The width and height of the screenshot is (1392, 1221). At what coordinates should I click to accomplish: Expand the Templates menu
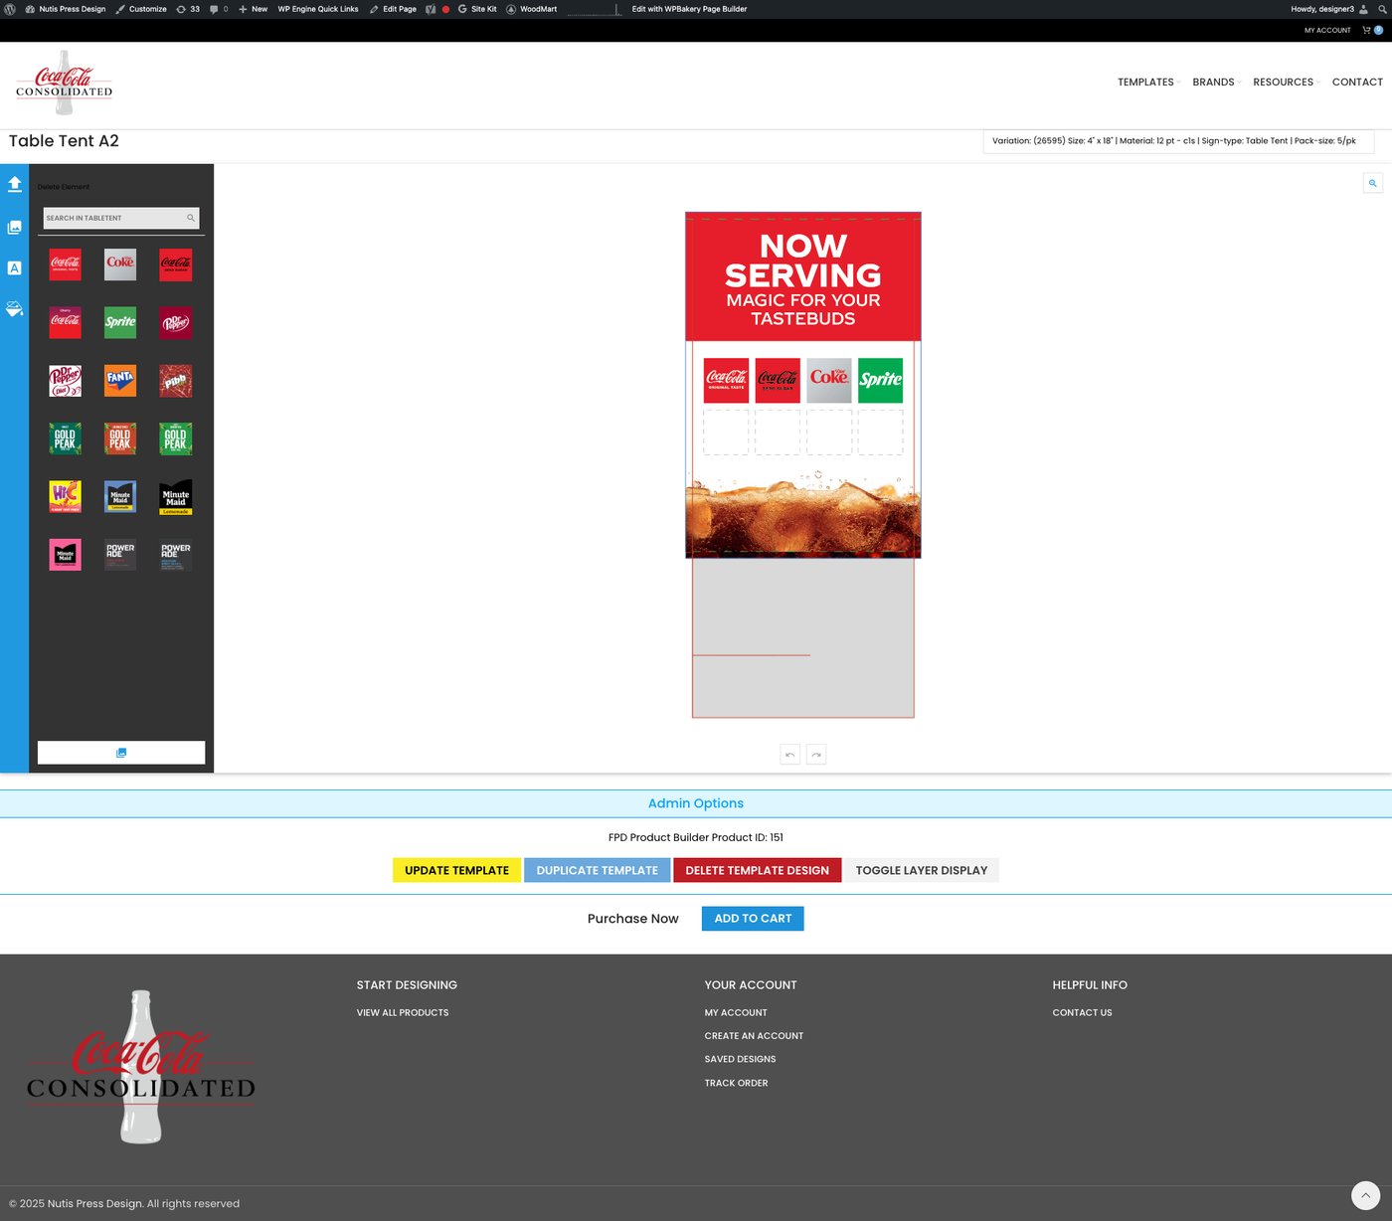(x=1145, y=83)
